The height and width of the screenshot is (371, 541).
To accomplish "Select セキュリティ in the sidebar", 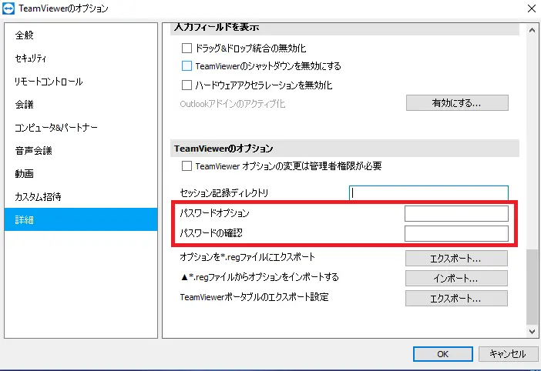I will (x=81, y=58).
